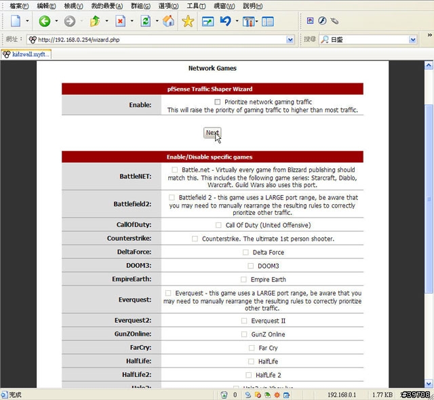This screenshot has width=434, height=400.
Task: Open the 編輯(E) menu
Action: 46,6
